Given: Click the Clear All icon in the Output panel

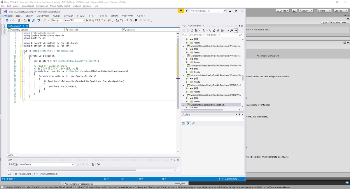Looking at the screenshot, I should click(x=93, y=164).
